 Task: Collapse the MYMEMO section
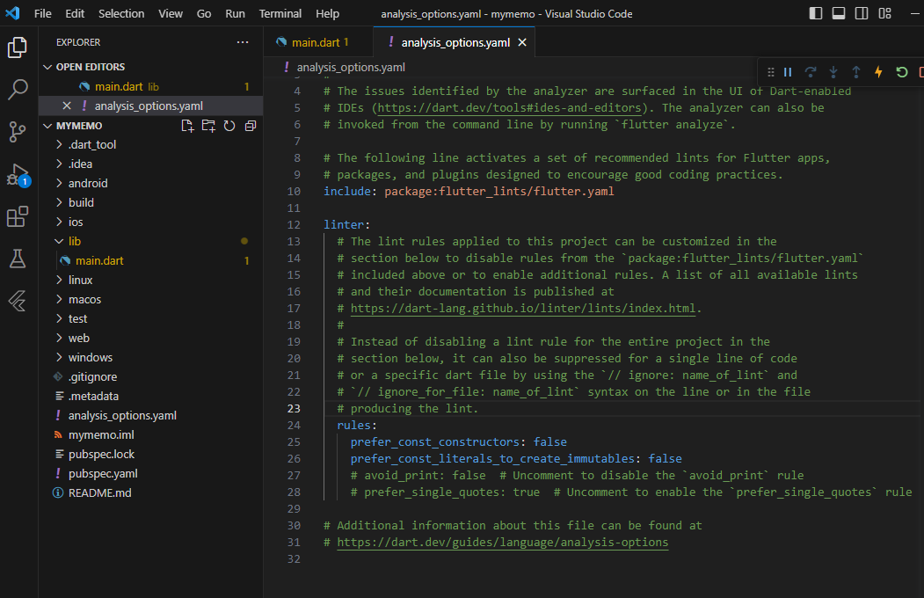click(79, 126)
